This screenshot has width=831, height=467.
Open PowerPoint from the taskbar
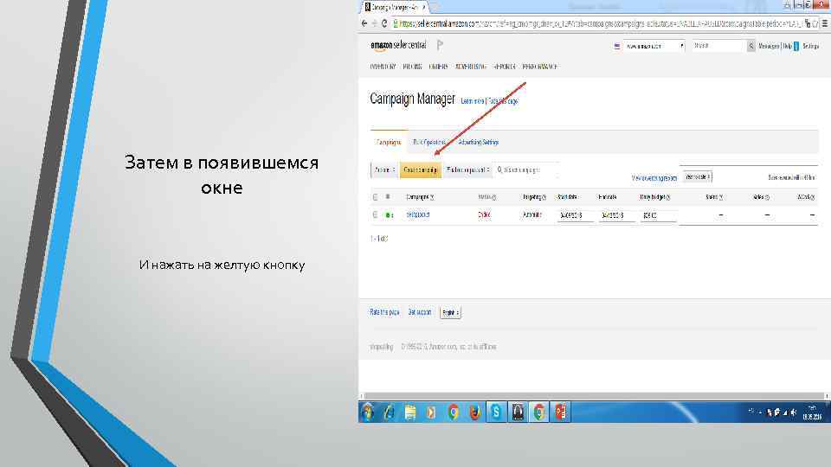coord(561,412)
